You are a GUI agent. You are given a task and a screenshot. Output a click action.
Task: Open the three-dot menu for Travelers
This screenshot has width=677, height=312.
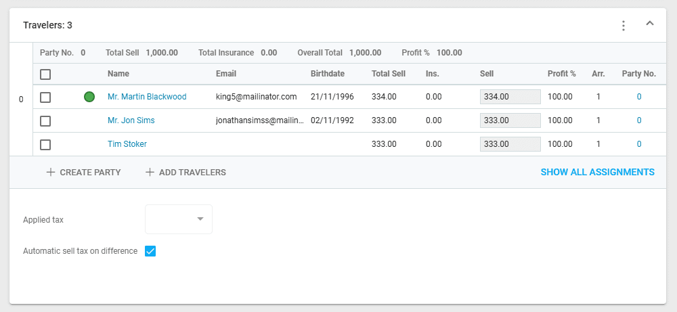tap(623, 26)
